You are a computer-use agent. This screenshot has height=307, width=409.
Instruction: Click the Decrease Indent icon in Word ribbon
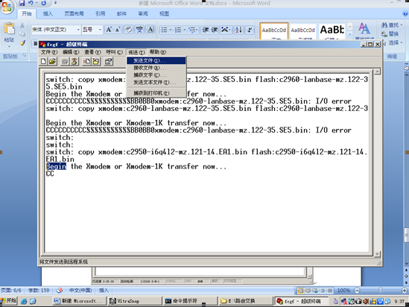206,30
